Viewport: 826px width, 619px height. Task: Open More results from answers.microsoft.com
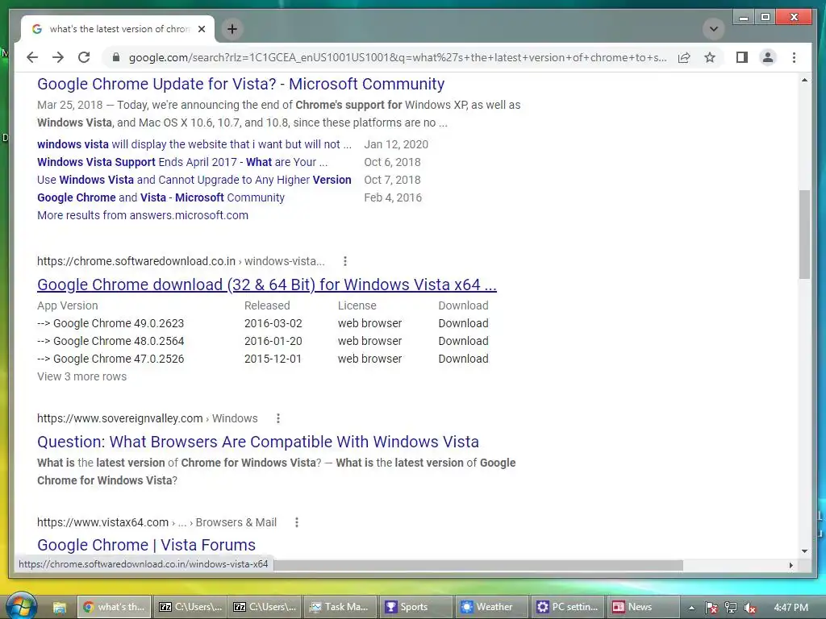click(x=142, y=215)
